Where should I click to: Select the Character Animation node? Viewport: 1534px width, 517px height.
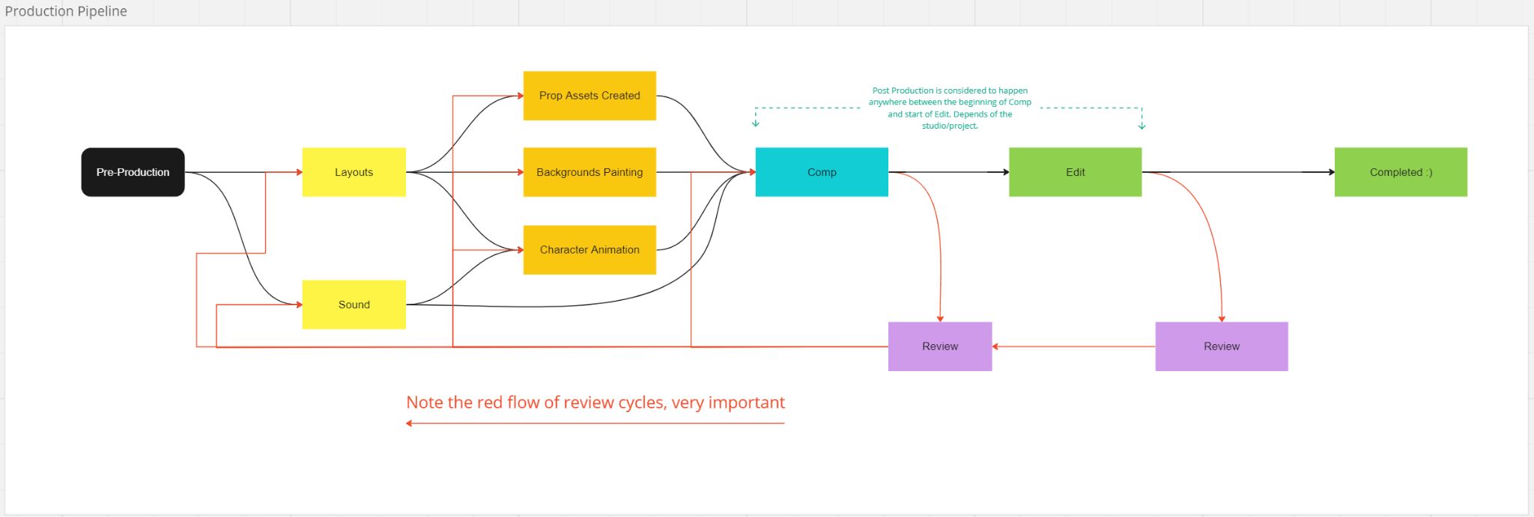[x=589, y=250]
